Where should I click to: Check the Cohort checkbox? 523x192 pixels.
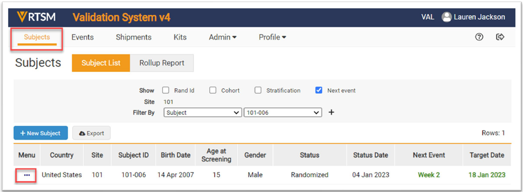[213, 90]
